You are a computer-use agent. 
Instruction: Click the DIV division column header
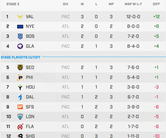pos(66,4)
